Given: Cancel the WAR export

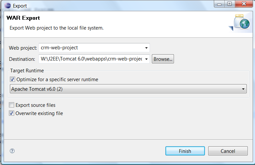Looking at the screenshot, I should pos(228,151).
